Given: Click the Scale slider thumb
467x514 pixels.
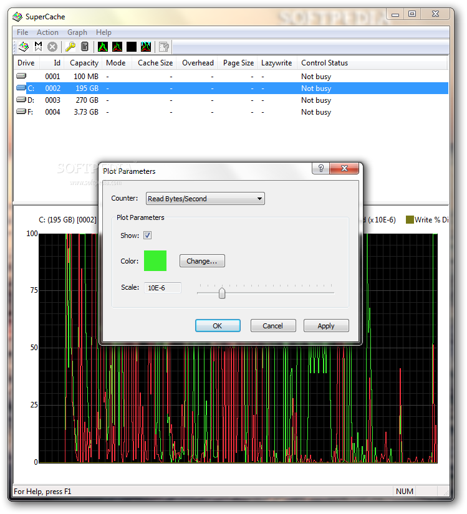Looking at the screenshot, I should [222, 293].
